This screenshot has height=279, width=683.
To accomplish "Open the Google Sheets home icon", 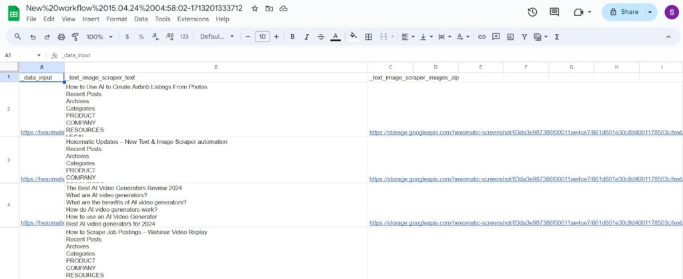I will click(13, 13).
